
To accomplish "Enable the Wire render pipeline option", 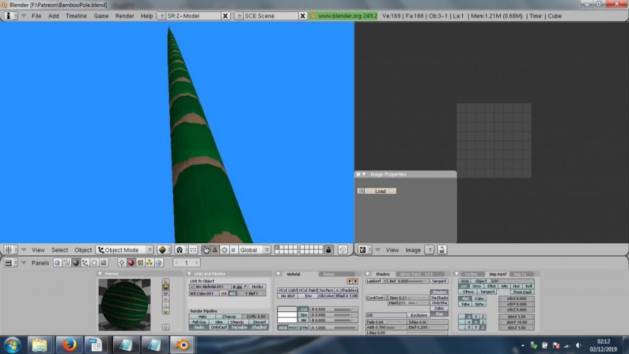I will pos(219,322).
